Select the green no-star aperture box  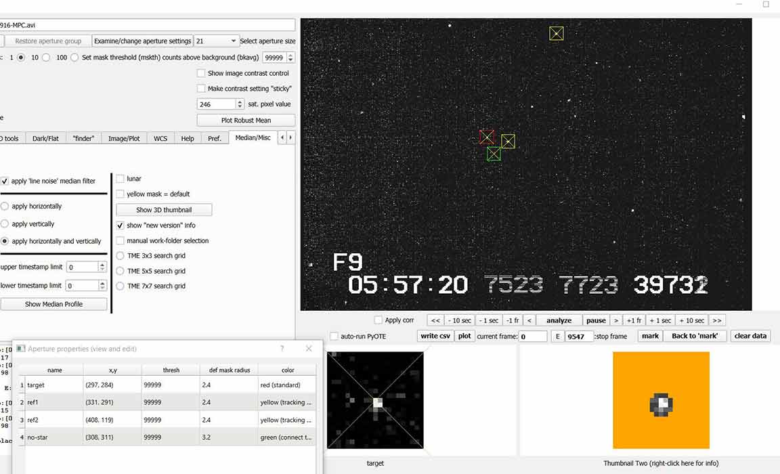494,154
